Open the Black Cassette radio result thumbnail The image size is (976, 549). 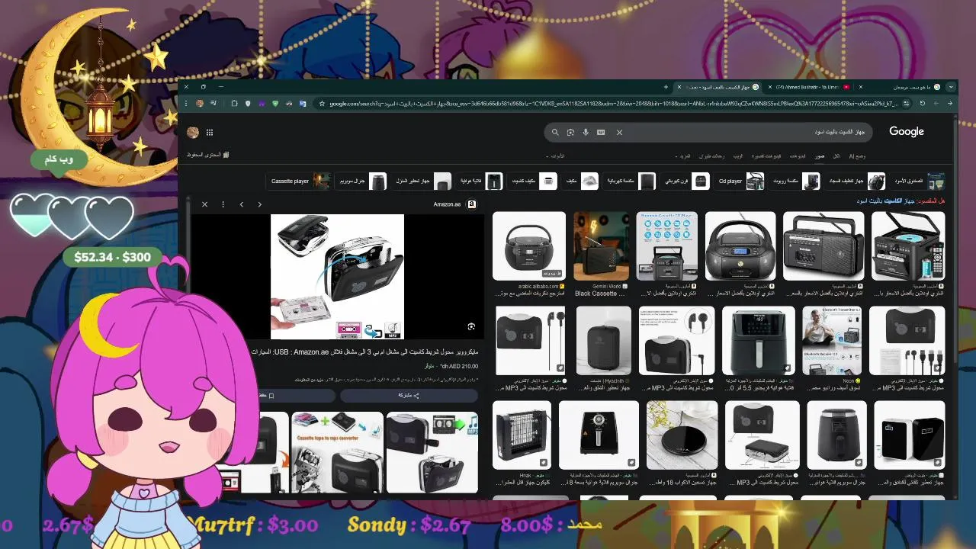click(x=602, y=246)
